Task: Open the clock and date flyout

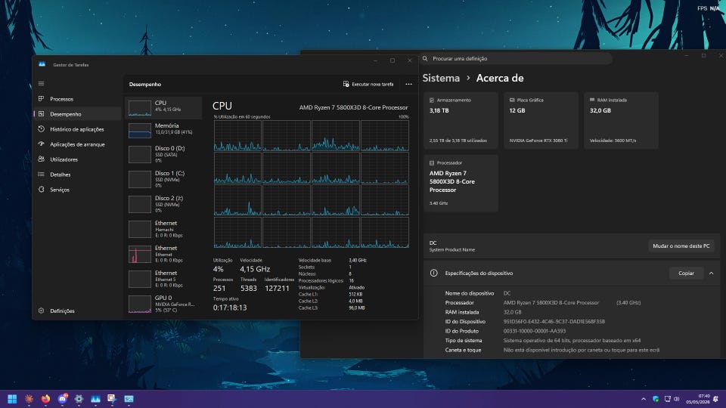Action: 697,399
